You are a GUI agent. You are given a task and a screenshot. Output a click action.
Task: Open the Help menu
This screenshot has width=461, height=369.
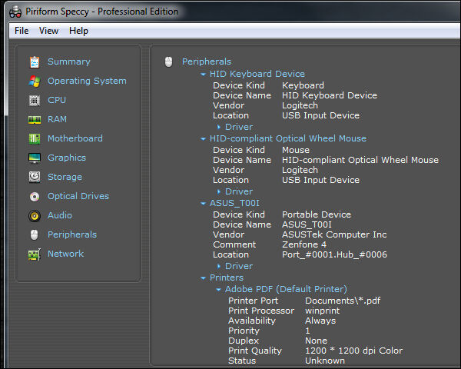point(78,31)
